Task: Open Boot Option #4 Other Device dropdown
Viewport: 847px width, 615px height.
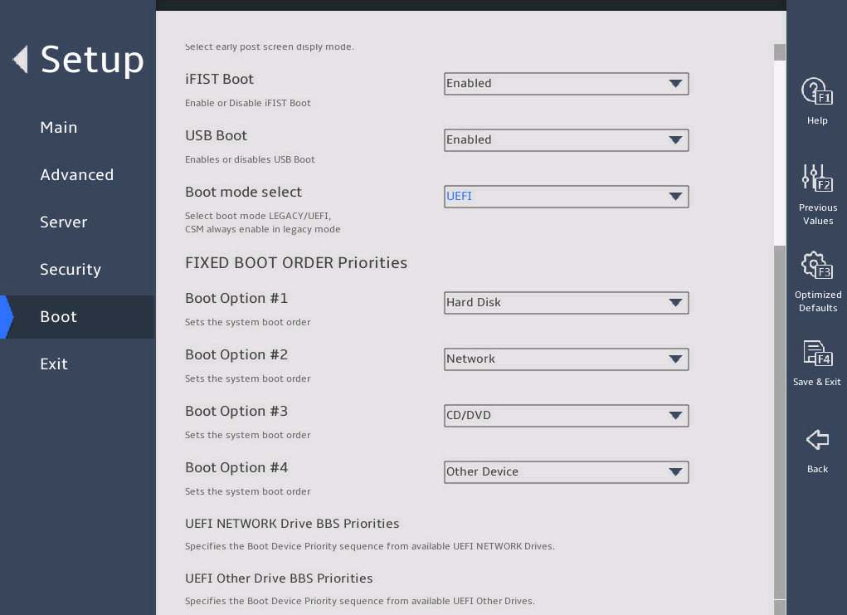Action: [566, 472]
